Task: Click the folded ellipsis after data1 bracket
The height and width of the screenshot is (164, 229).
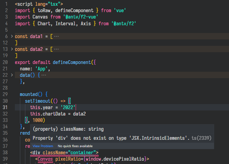Action: (56, 36)
